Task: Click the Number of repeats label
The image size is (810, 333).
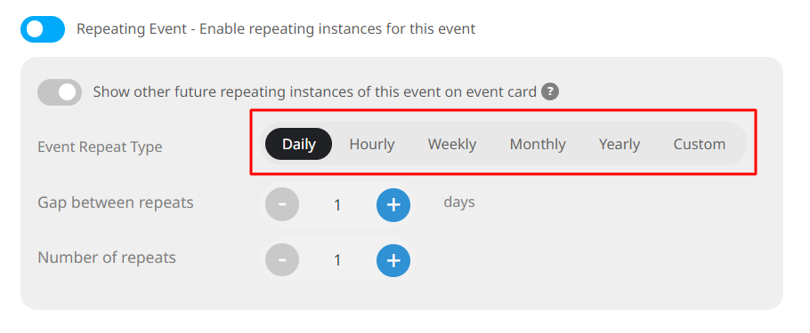Action: pos(107,258)
